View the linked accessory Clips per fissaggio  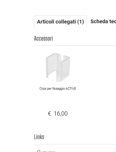click(58, 89)
